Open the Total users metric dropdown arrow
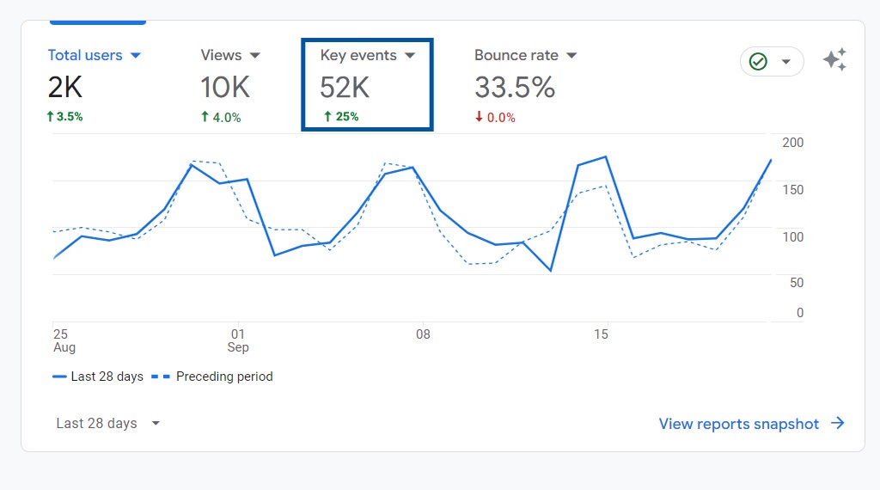This screenshot has height=490, width=880. point(135,55)
